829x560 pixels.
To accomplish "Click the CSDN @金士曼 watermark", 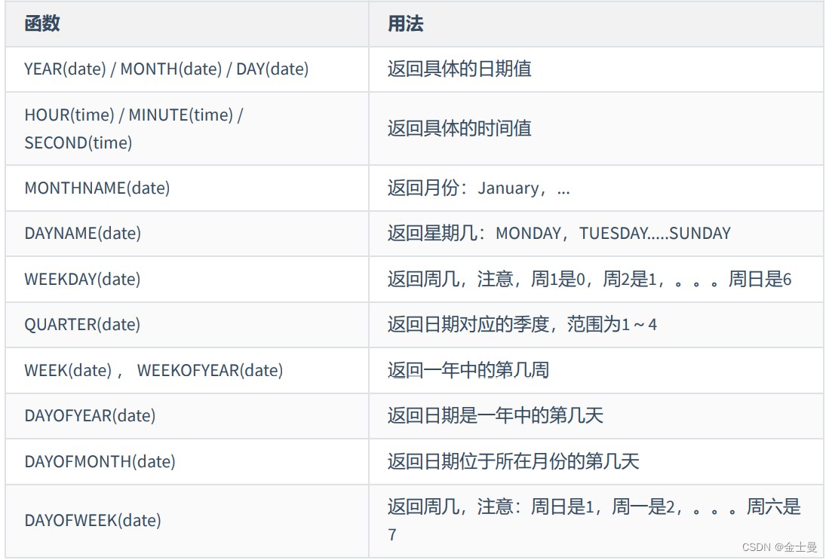I will pyautogui.click(x=780, y=547).
